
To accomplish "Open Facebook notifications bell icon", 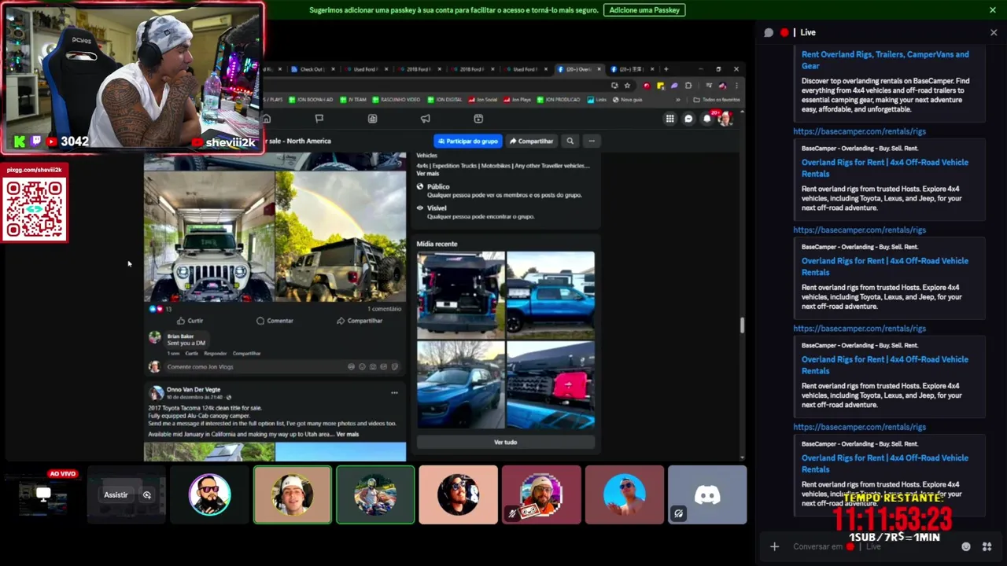I will click(706, 119).
